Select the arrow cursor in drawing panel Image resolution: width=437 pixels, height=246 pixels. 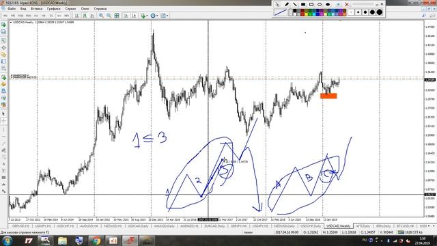(x=277, y=5)
